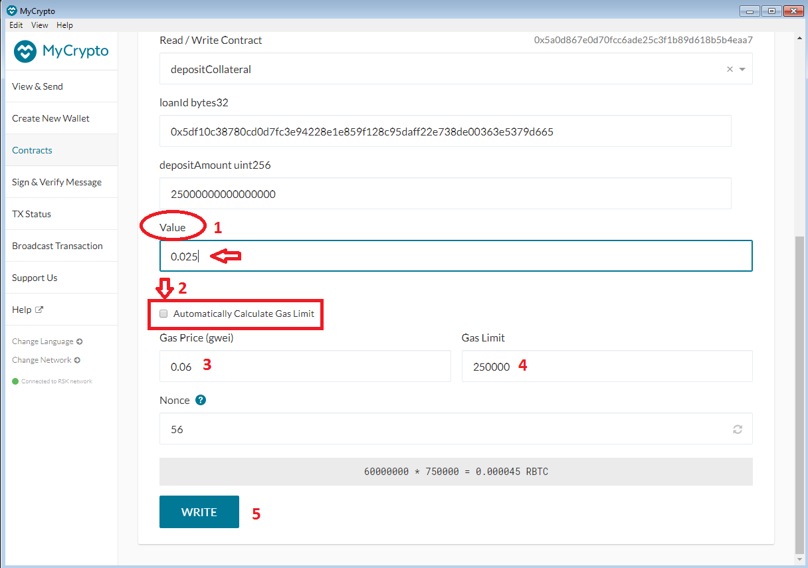Click the Gas Limit input field
The image size is (808, 568).
(607, 366)
